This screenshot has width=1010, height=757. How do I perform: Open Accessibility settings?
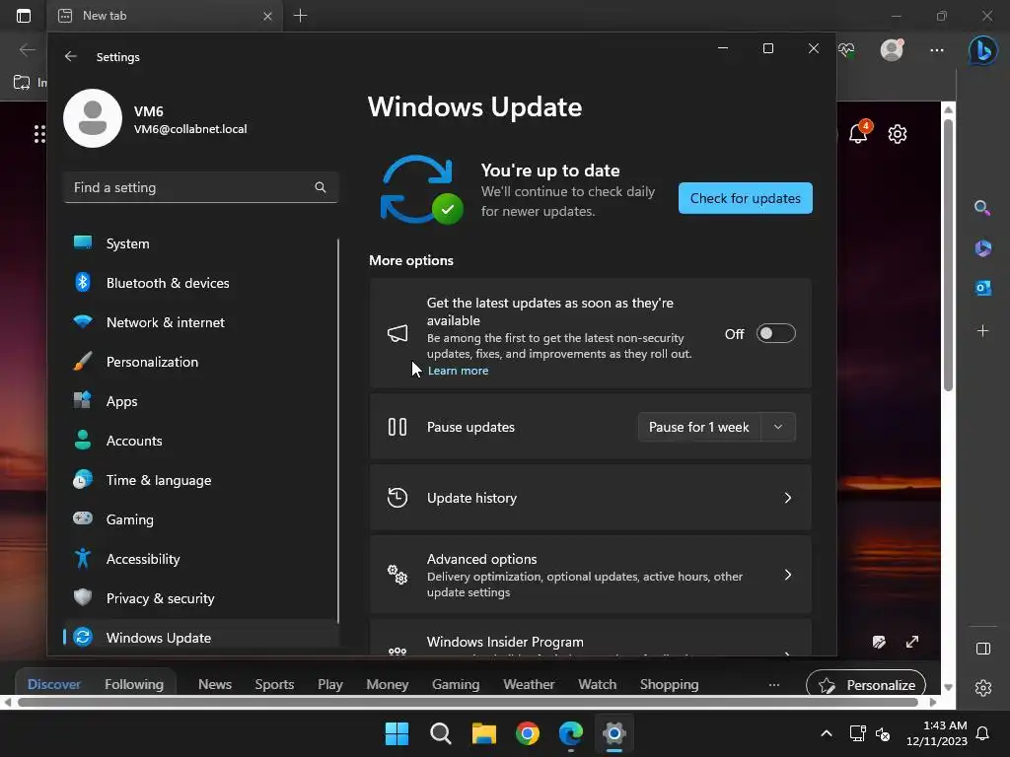point(200,559)
